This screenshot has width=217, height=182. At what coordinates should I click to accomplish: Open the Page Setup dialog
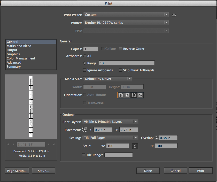[17, 171]
